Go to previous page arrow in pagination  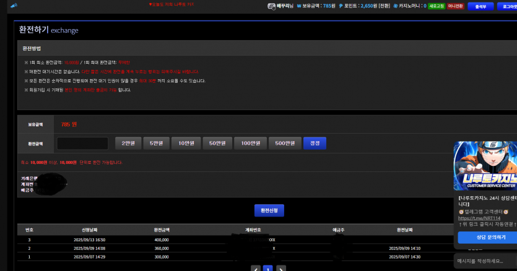(256, 269)
